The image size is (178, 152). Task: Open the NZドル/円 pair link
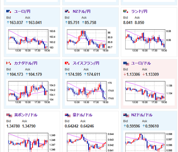pos(82,11)
